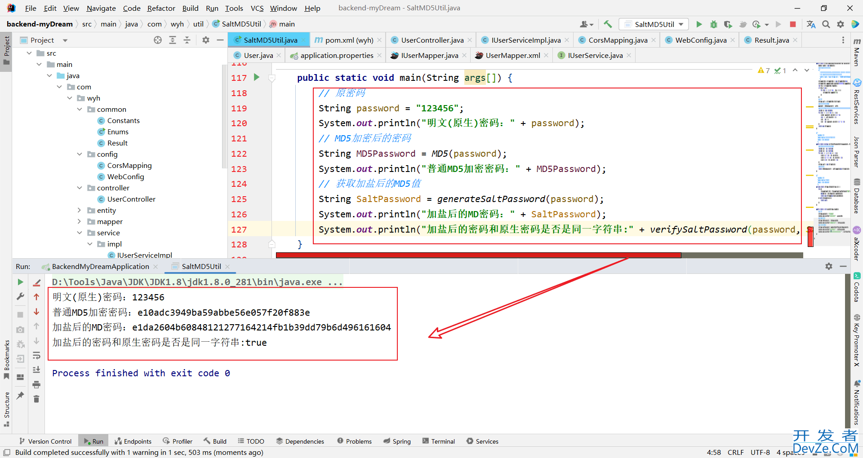
Task: Switch to BackendMyDreamApplication run tab
Action: [x=100, y=266]
